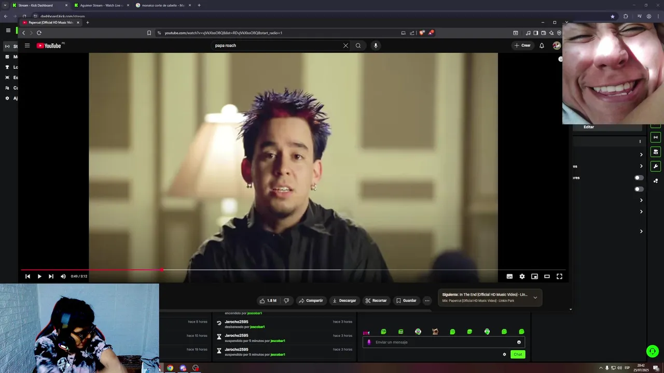
Task: Switch to Aguimer Stream tab
Action: click(102, 5)
